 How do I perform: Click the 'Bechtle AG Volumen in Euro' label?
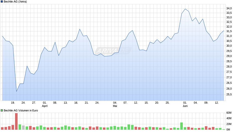(x=21, y=110)
